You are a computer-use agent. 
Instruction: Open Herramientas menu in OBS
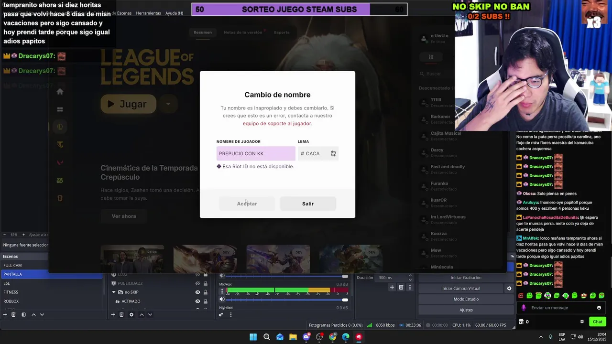[x=148, y=13]
